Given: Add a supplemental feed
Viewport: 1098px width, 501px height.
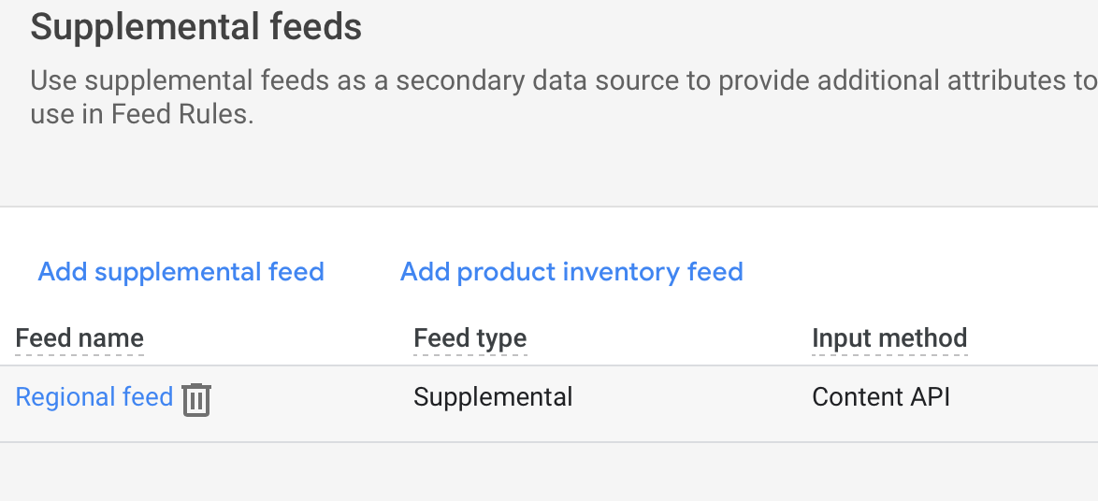Looking at the screenshot, I should (x=181, y=271).
